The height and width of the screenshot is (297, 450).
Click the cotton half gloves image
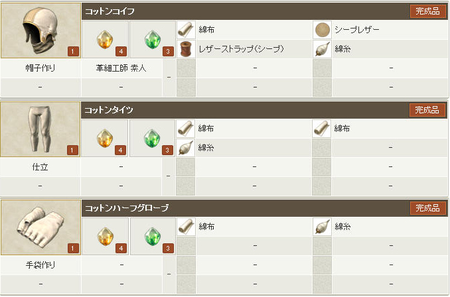[x=40, y=228]
